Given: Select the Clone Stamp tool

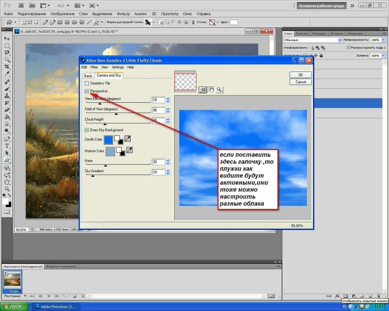Looking at the screenshot, I should (7, 96).
